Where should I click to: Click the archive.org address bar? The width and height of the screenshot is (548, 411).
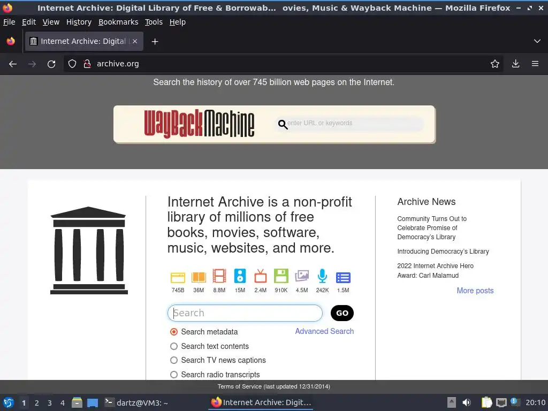[x=283, y=64]
